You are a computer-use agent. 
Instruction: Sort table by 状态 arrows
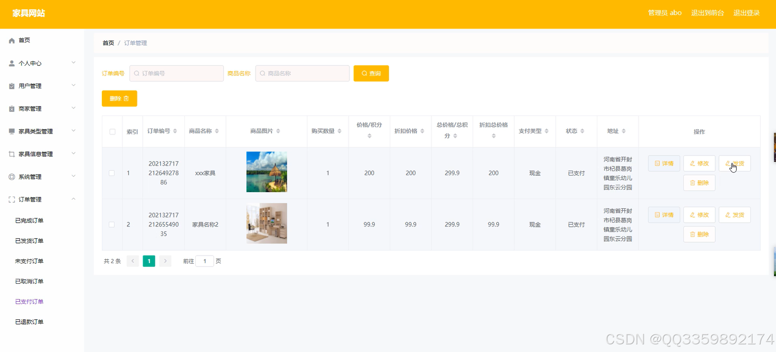582,131
